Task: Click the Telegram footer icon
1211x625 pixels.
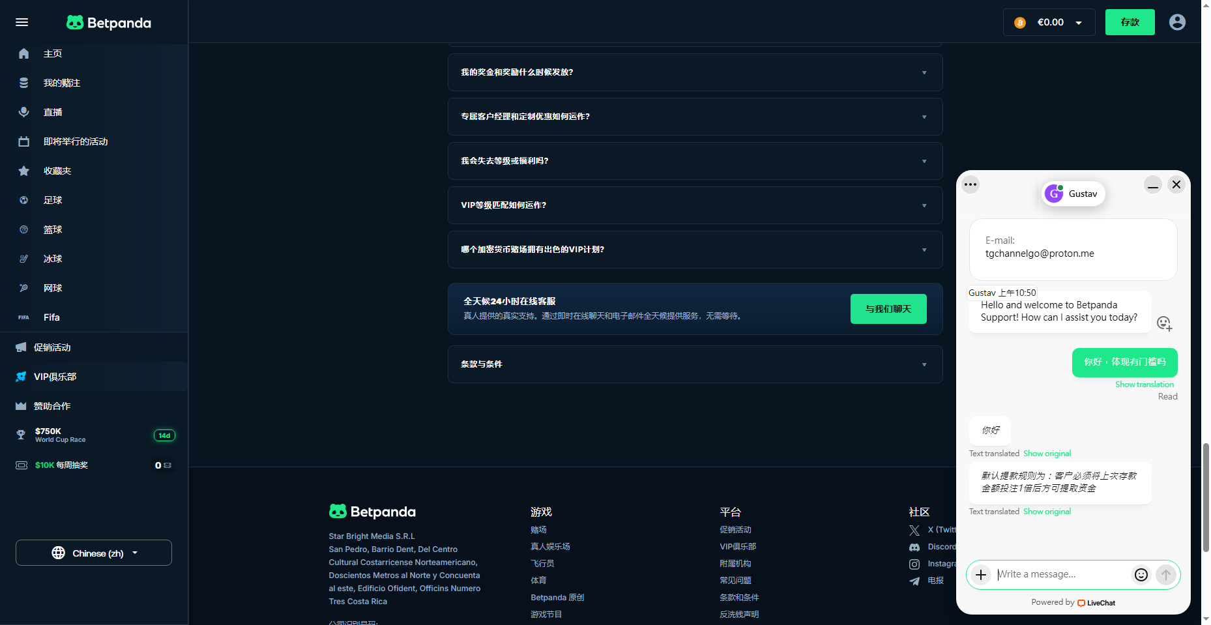Action: tap(914, 581)
